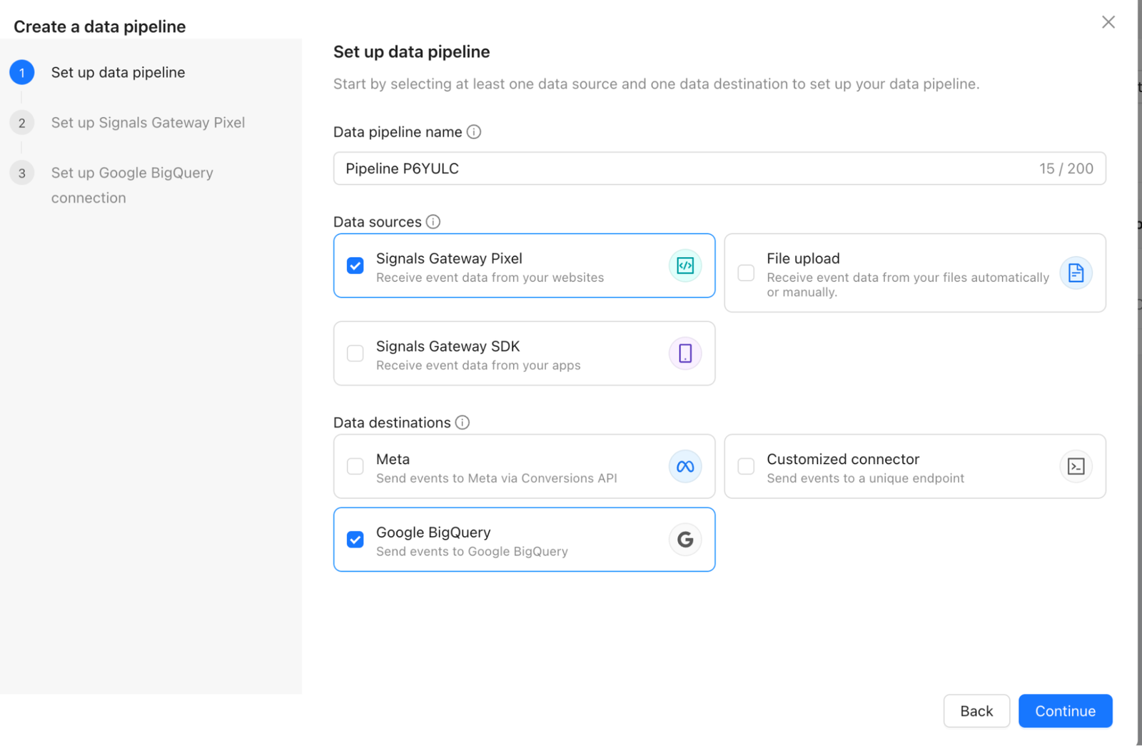This screenshot has width=1142, height=746.
Task: Click the Continue button
Action: tap(1065, 711)
